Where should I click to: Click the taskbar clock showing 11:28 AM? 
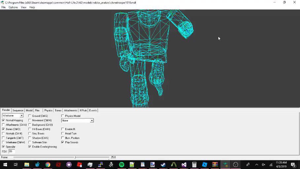pyautogui.click(x=281, y=164)
